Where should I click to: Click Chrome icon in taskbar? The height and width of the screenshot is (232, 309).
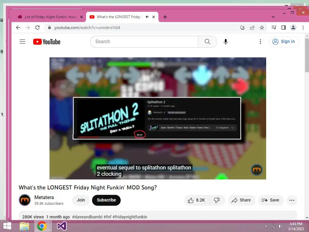pyautogui.click(x=42, y=226)
